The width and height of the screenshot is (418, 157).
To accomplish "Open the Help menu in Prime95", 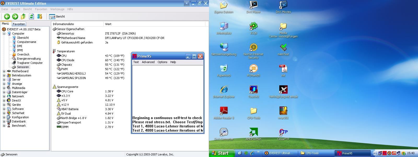I will coord(173,62).
